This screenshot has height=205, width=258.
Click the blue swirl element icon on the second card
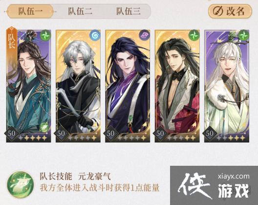click(x=95, y=36)
